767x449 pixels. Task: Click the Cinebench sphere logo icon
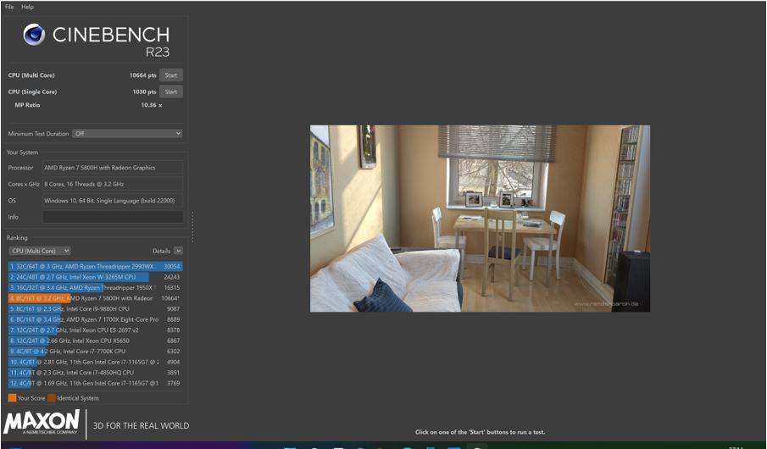[x=34, y=35]
